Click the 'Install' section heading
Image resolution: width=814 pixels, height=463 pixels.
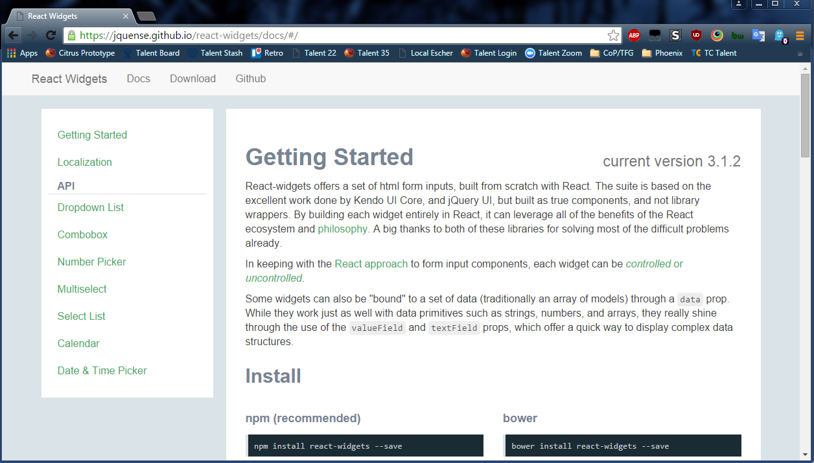(273, 376)
